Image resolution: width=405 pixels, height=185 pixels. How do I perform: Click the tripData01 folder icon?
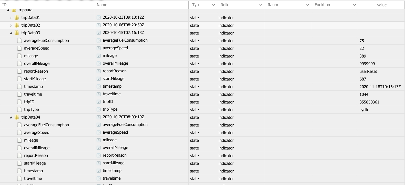pyautogui.click(x=17, y=18)
